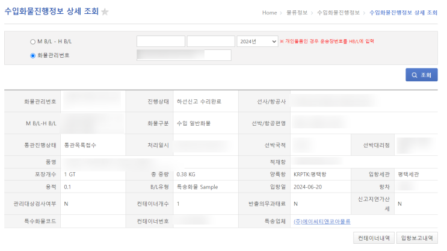Click the 입항세관 label
Screen dimensions: 447x251
379,175
